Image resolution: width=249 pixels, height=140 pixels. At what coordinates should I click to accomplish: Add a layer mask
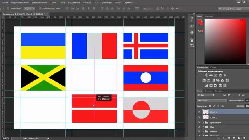point(229,138)
